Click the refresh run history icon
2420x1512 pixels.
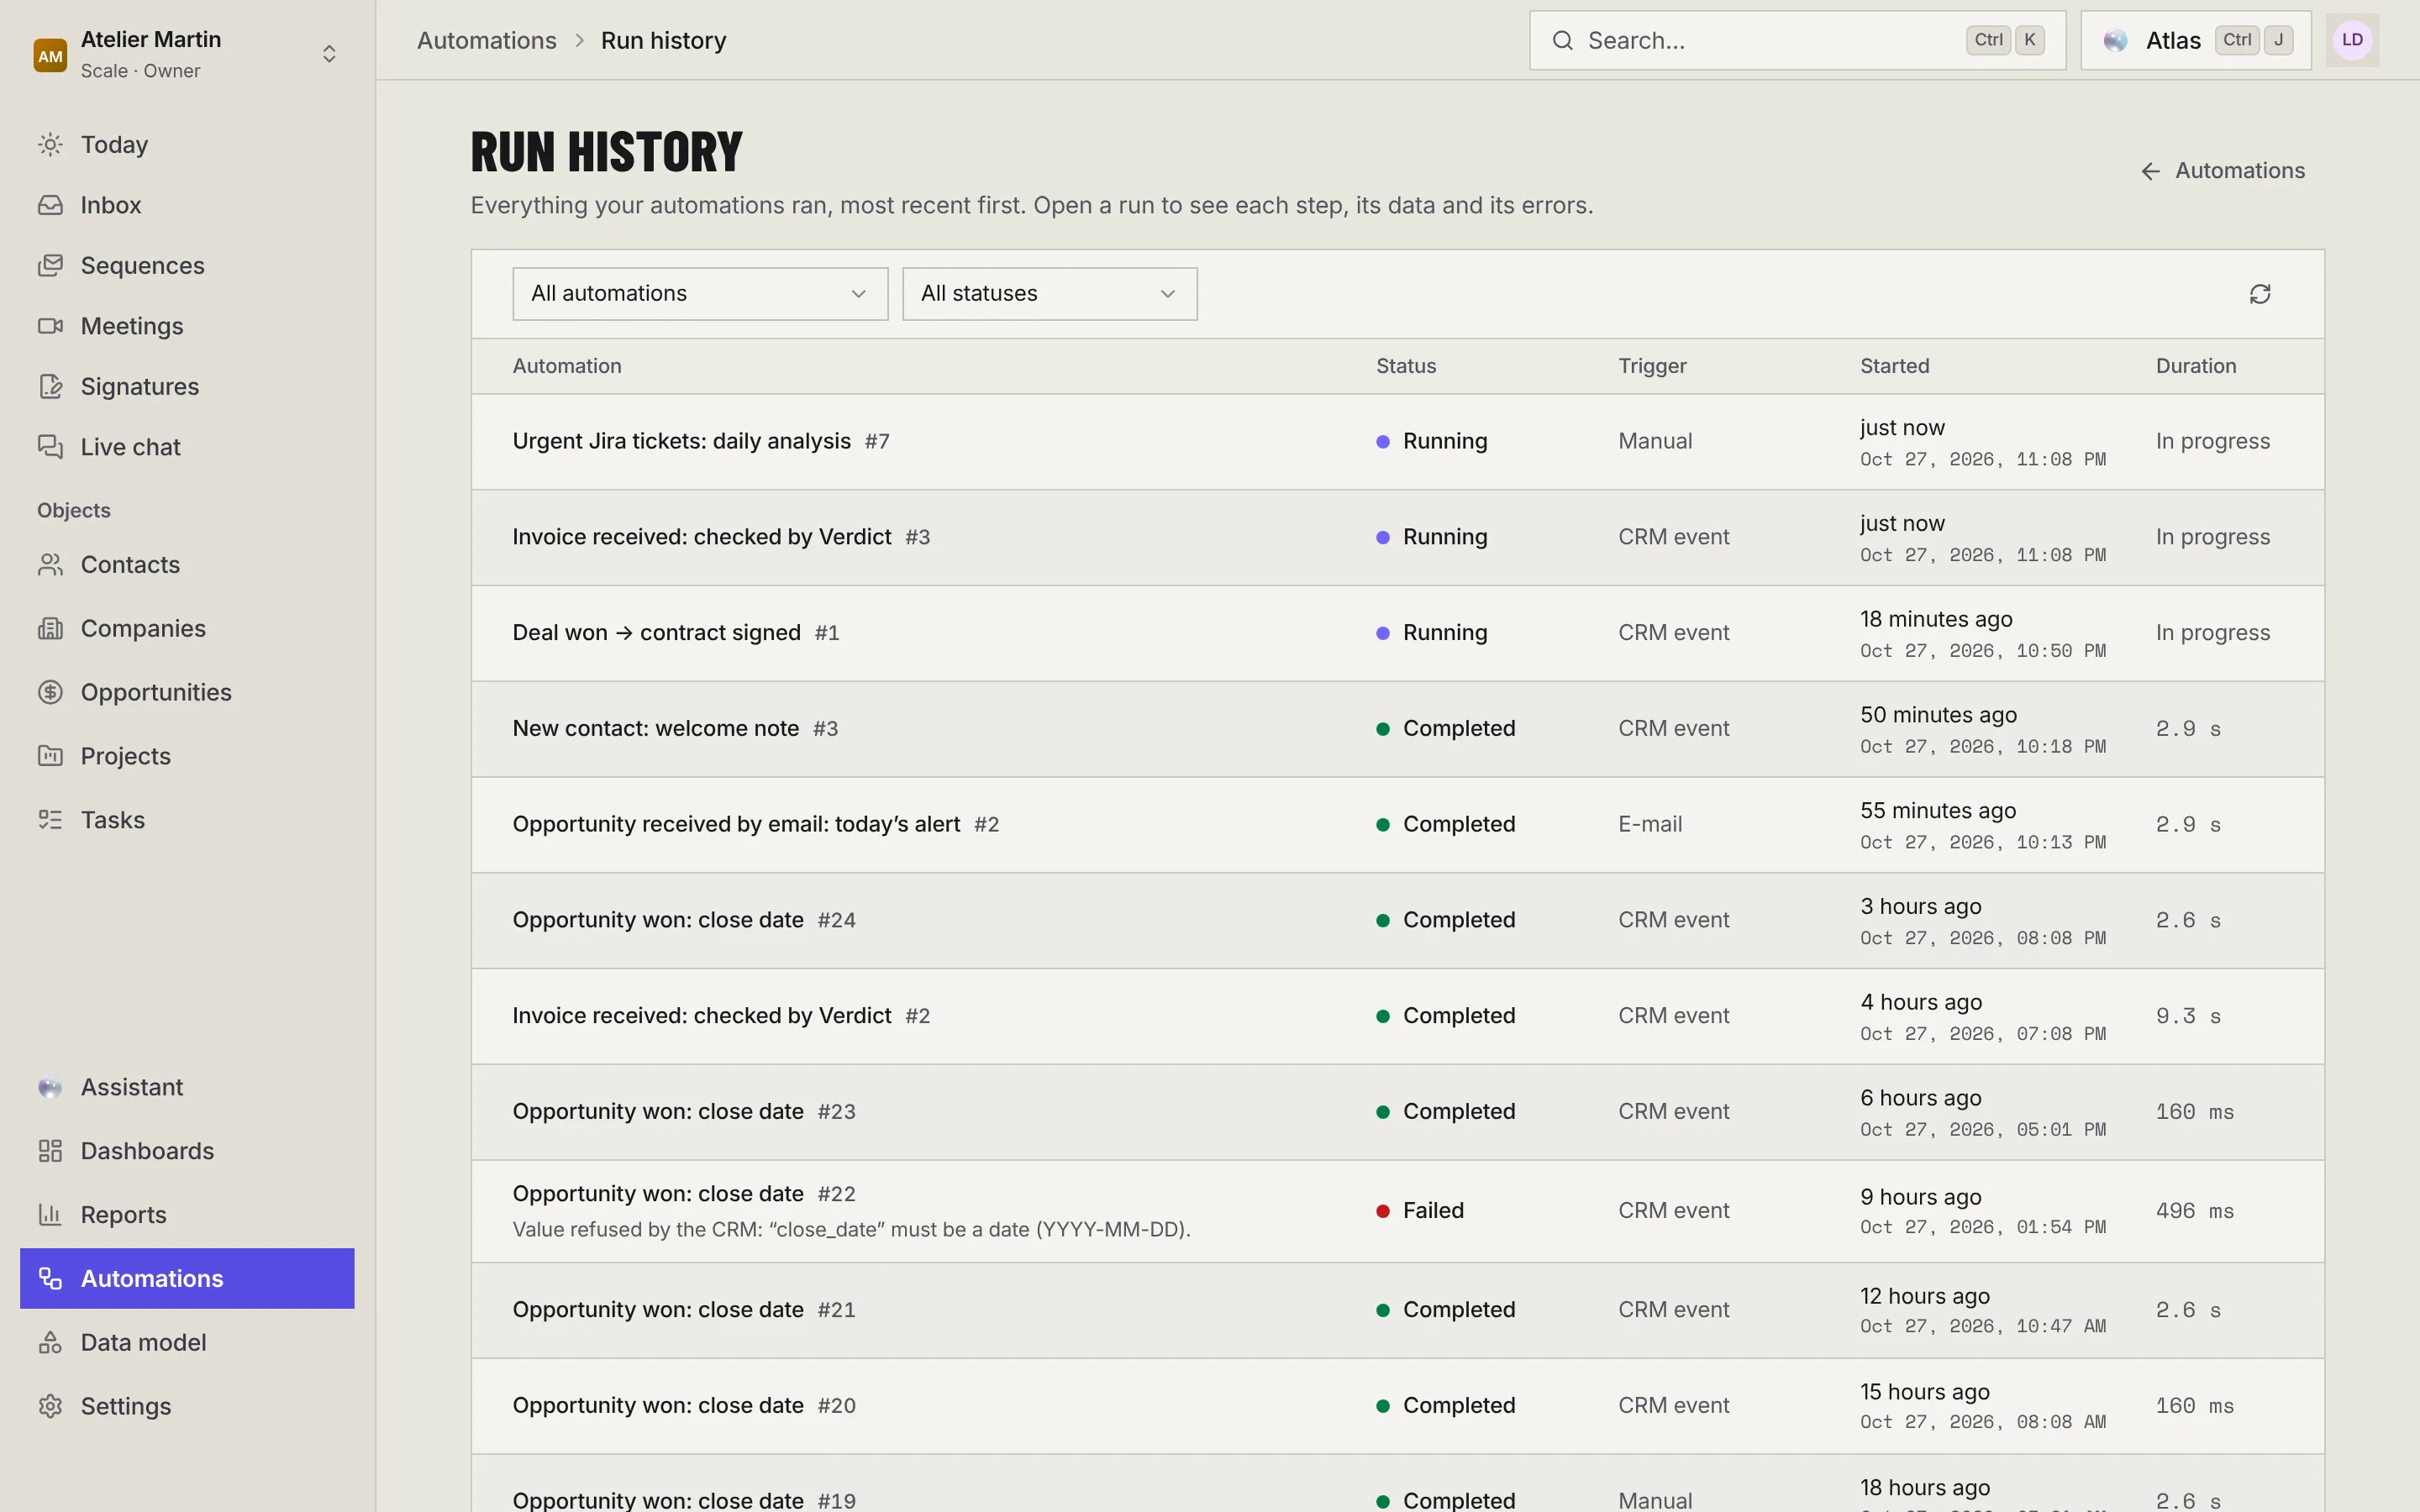tap(2259, 294)
